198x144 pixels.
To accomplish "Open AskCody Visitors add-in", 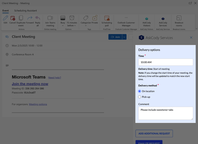I will (x=146, y=19).
